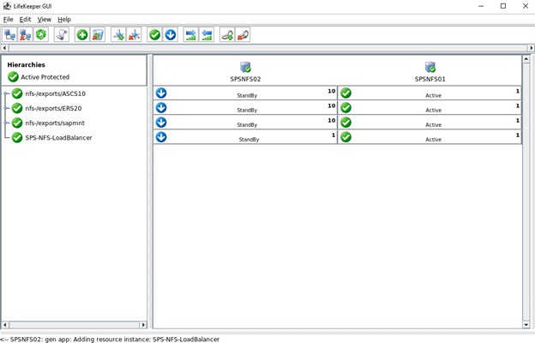Screen dimensions: 535x343
Task: Click the Delete Comm Path icon
Action: pyautogui.click(x=134, y=35)
